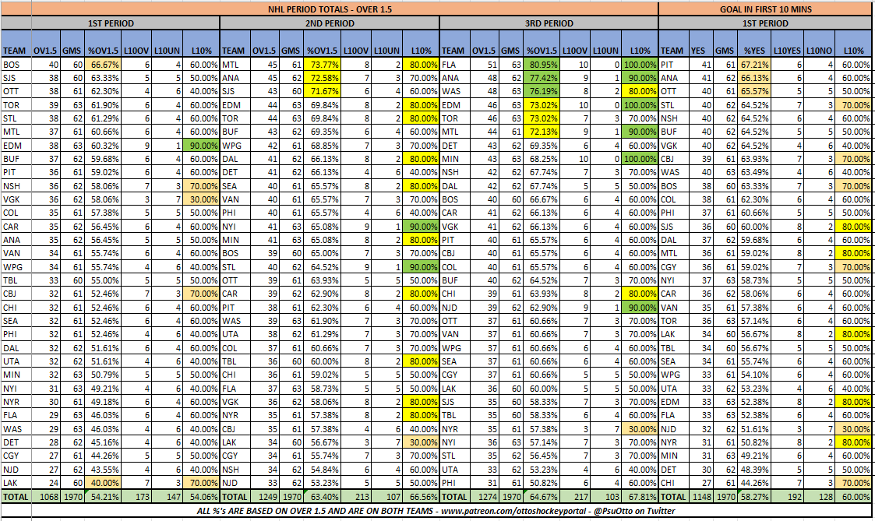Select the 53.23% cell for NJD in 2nd Period
Screen dimensions: 875x521
(323, 483)
